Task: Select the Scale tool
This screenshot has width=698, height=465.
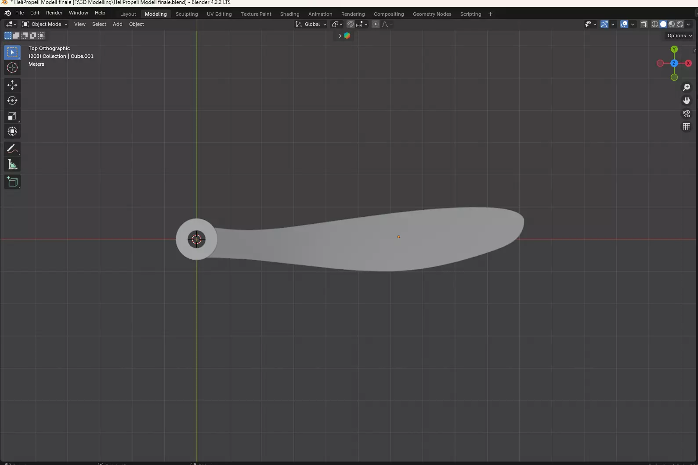Action: [12, 116]
